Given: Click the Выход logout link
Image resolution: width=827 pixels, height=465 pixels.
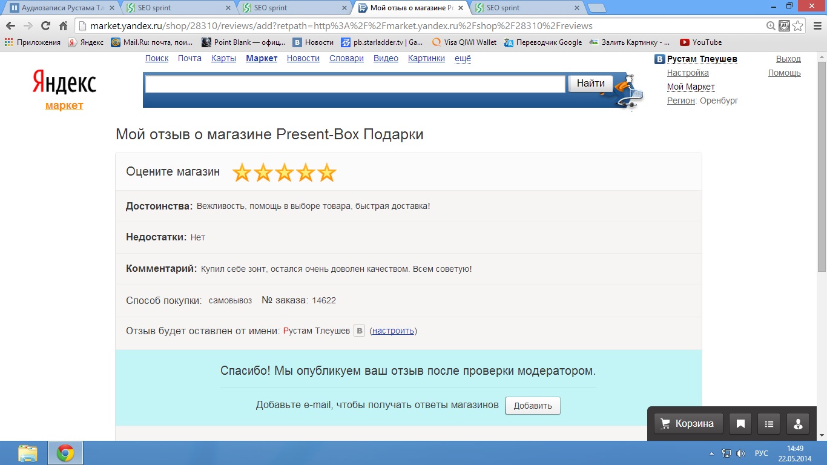Looking at the screenshot, I should [x=788, y=59].
